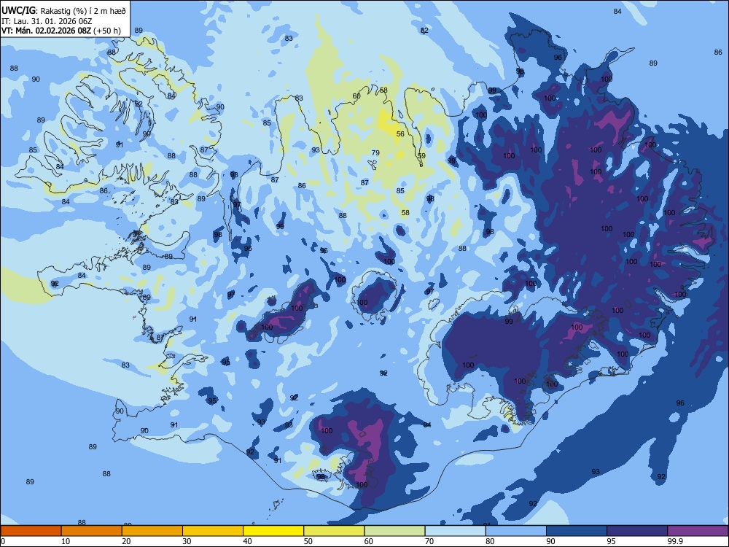Click the legend tick label "99.9"

coord(675,541)
